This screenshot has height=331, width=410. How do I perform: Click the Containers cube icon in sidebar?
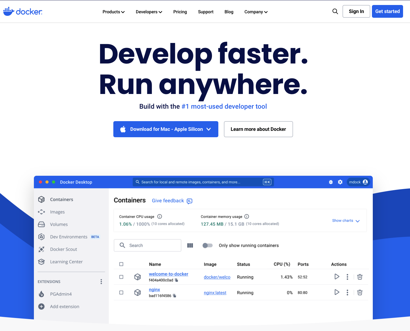point(41,199)
